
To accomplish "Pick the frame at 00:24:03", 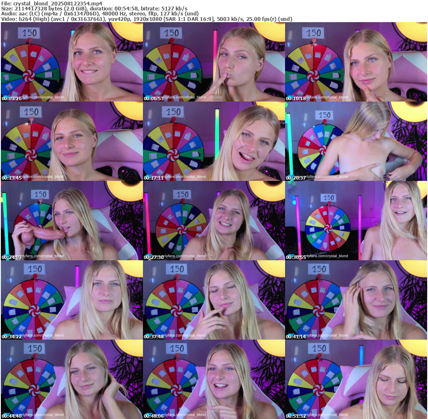I will click(x=72, y=221).
